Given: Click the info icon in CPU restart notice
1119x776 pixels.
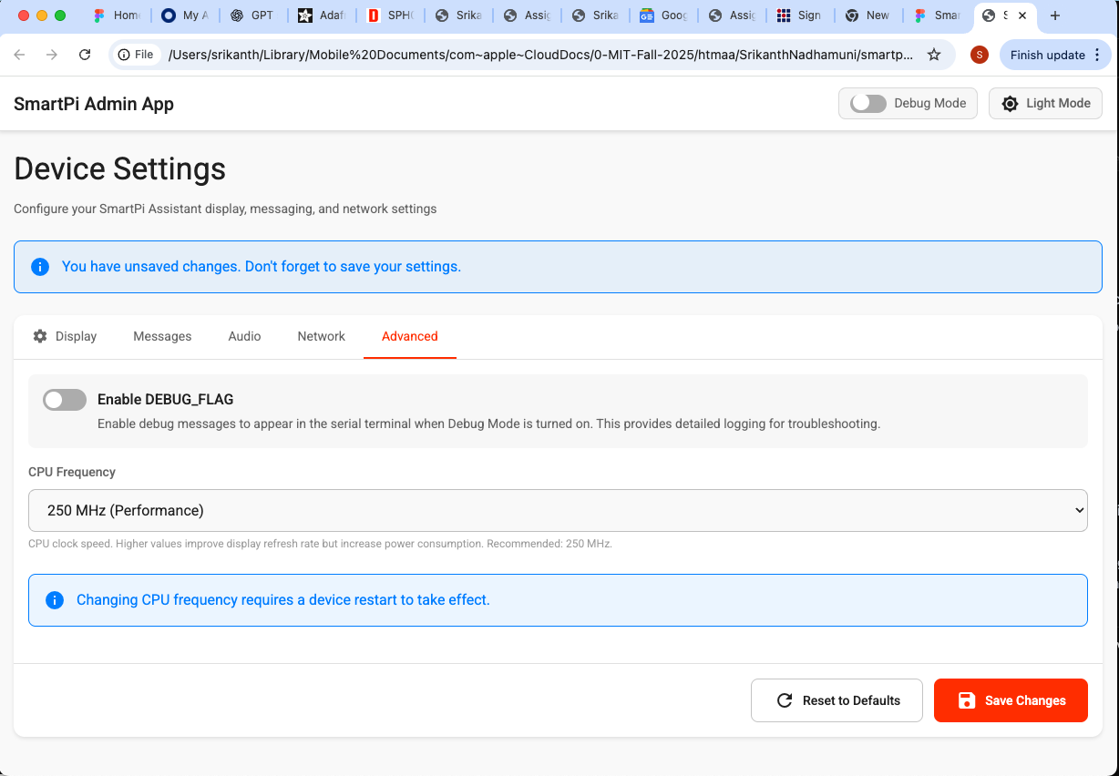Looking at the screenshot, I should point(55,599).
